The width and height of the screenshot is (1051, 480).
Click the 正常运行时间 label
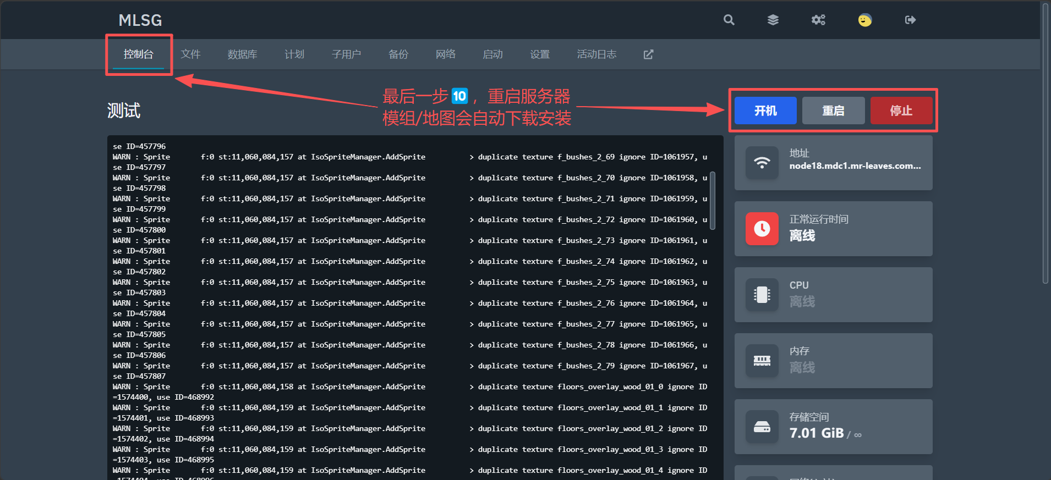click(x=819, y=219)
